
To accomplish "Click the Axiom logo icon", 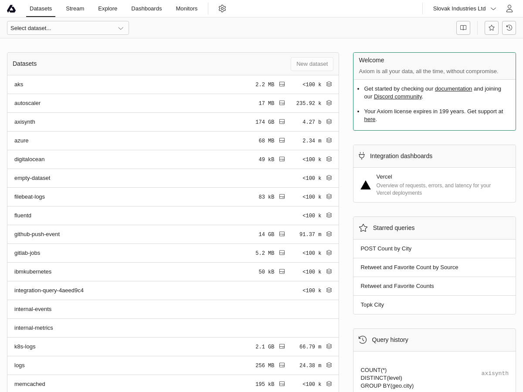I will tap(11, 9).
